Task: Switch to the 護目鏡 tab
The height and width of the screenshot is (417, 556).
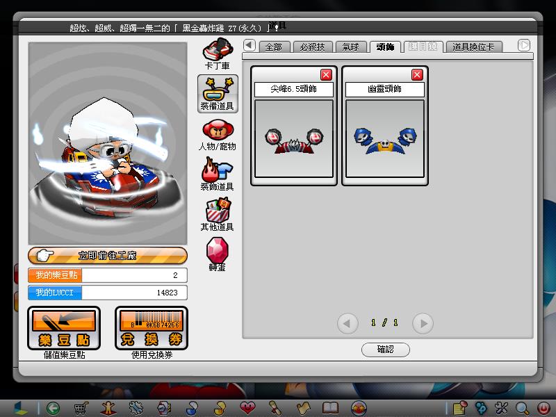Action: (423, 47)
